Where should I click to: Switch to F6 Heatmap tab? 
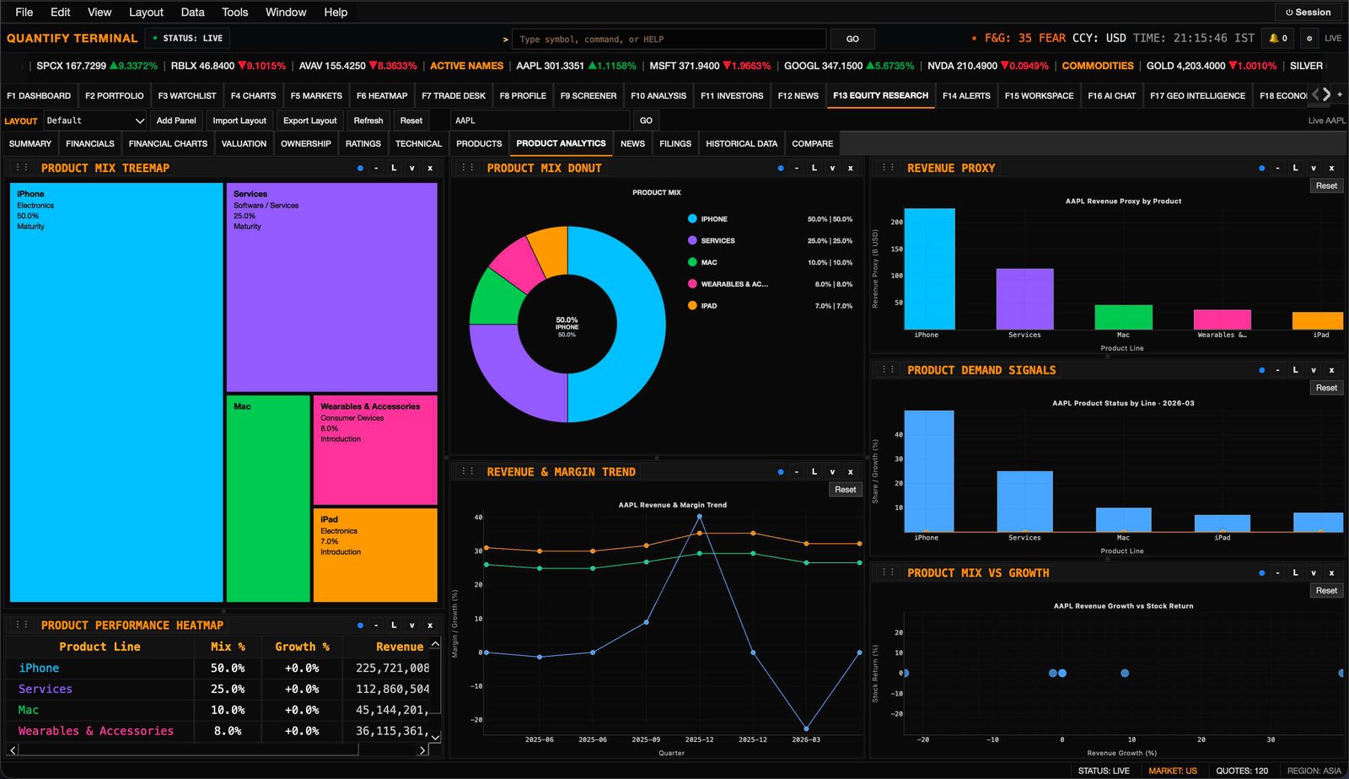(381, 96)
